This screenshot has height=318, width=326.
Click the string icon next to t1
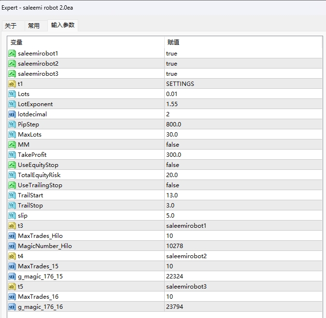pos(12,84)
